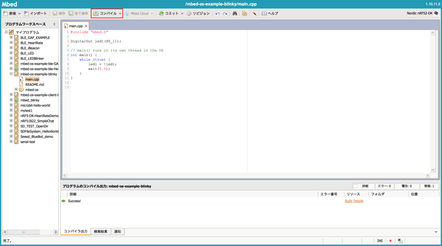The image size is (442, 246).
Task: Click the red record status icon
Action: point(390,241)
